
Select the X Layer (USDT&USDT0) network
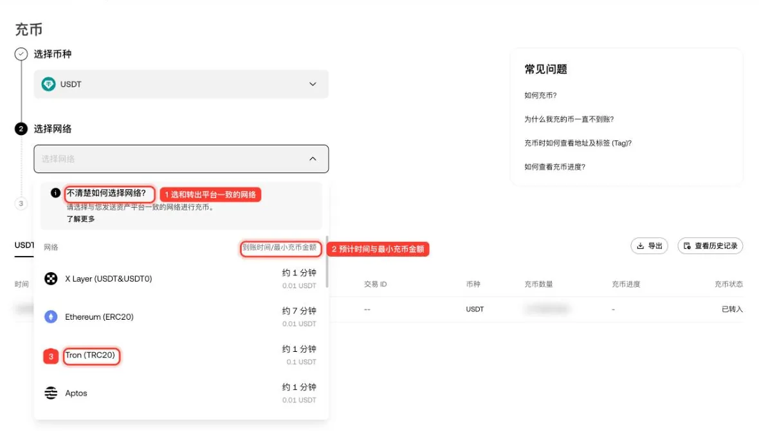[x=180, y=279]
